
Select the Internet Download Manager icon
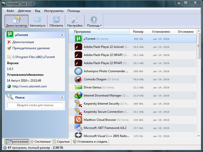pyautogui.click(x=78, y=96)
